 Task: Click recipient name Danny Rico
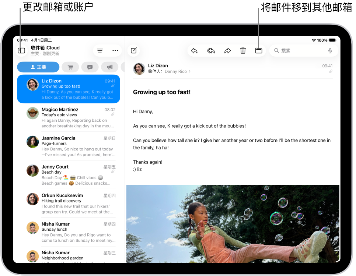point(176,71)
